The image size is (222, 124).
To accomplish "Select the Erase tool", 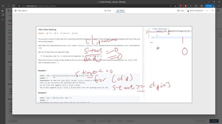I will tap(120, 11).
